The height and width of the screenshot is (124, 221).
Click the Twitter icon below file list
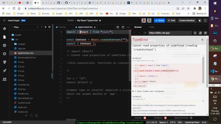[x=26, y=116]
